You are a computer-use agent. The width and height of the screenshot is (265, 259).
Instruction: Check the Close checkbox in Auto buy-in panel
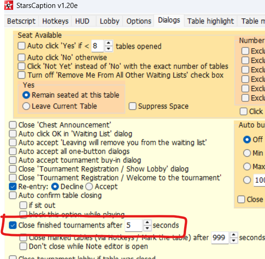point(241,199)
